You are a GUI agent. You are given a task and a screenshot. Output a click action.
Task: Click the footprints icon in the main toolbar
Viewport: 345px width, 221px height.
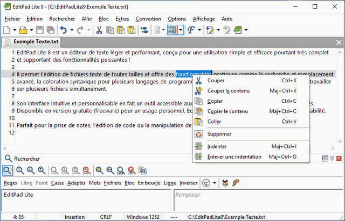[144, 30]
